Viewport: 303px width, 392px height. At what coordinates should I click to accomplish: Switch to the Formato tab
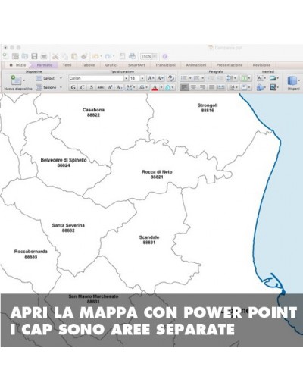pos(45,65)
